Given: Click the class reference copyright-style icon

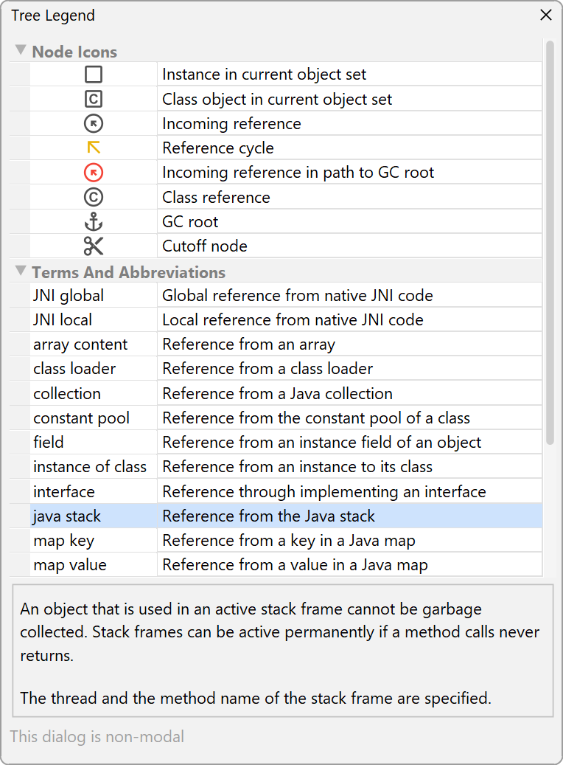Looking at the screenshot, I should pyautogui.click(x=94, y=197).
